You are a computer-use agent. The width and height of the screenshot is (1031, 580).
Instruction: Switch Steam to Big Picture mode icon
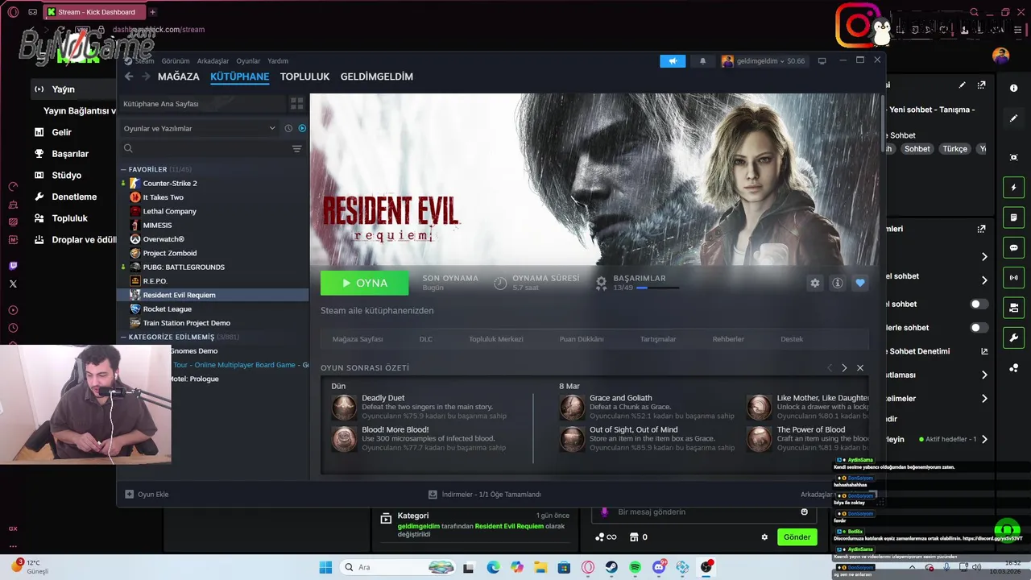pos(822,61)
